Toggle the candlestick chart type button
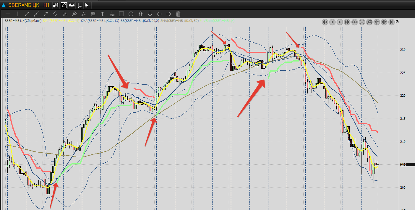Image resolution: width=415 pixels, height=210 pixels. [x=56, y=5]
